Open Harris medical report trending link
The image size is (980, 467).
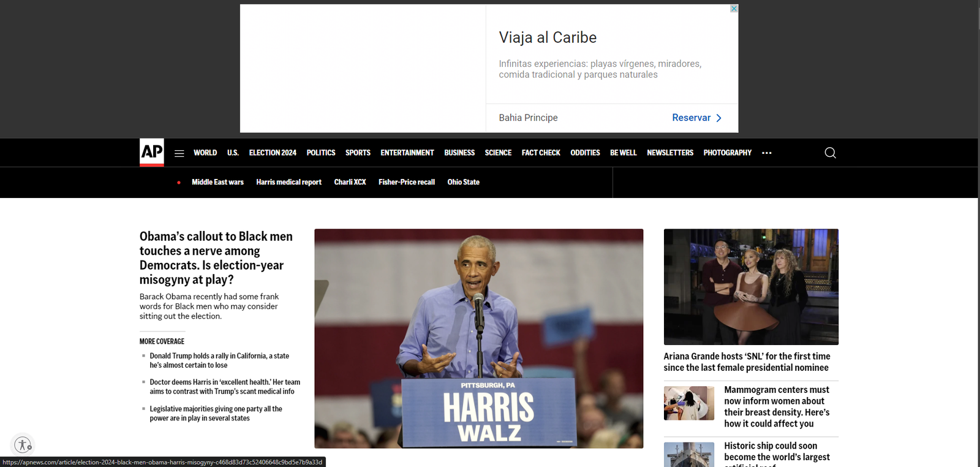pyautogui.click(x=288, y=182)
